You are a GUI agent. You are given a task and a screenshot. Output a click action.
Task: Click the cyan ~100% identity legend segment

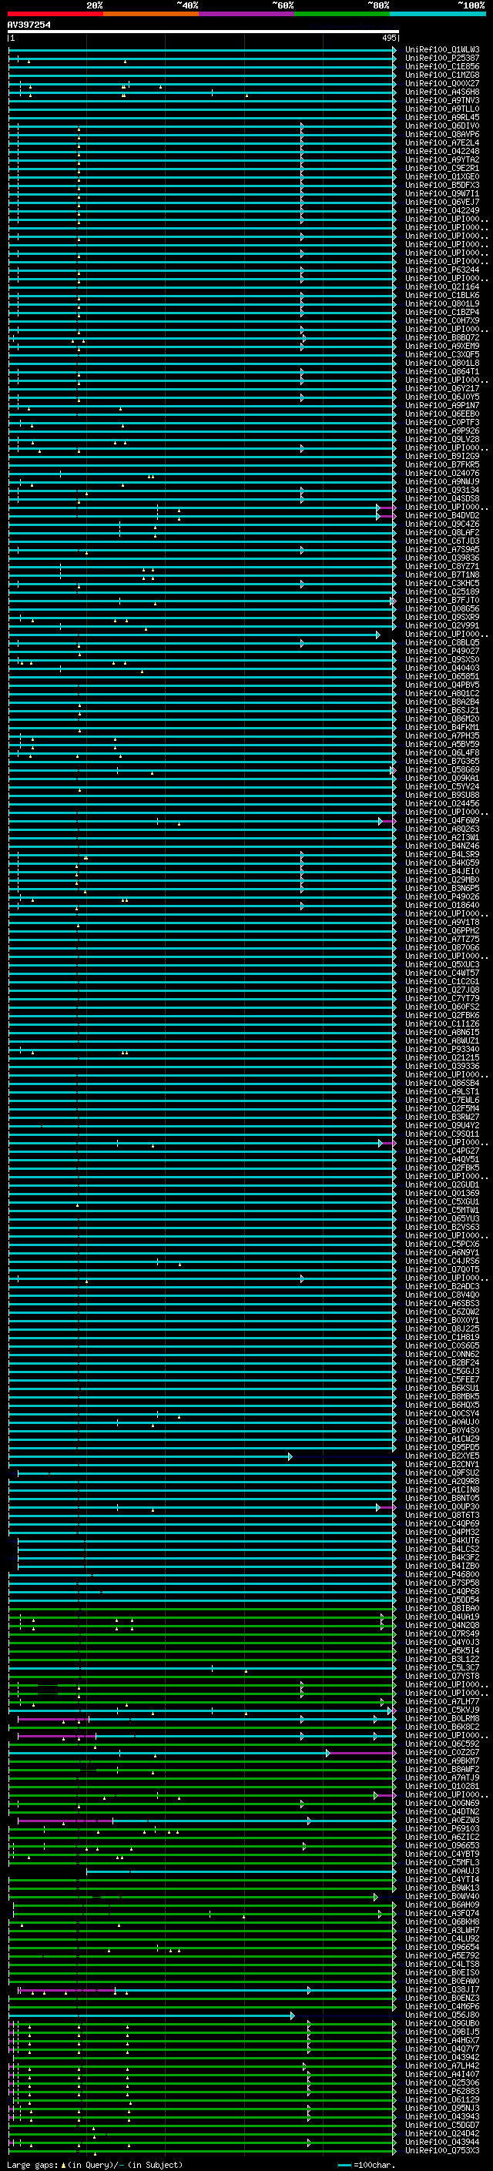tap(438, 15)
